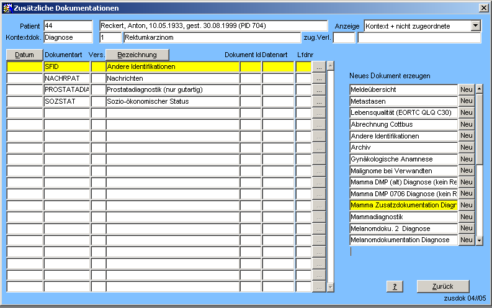Viewport: 492px width, 308px height.
Task: Click the question mark help button
Action: (395, 286)
